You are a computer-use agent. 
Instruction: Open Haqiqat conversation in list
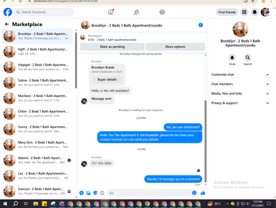[37, 67]
